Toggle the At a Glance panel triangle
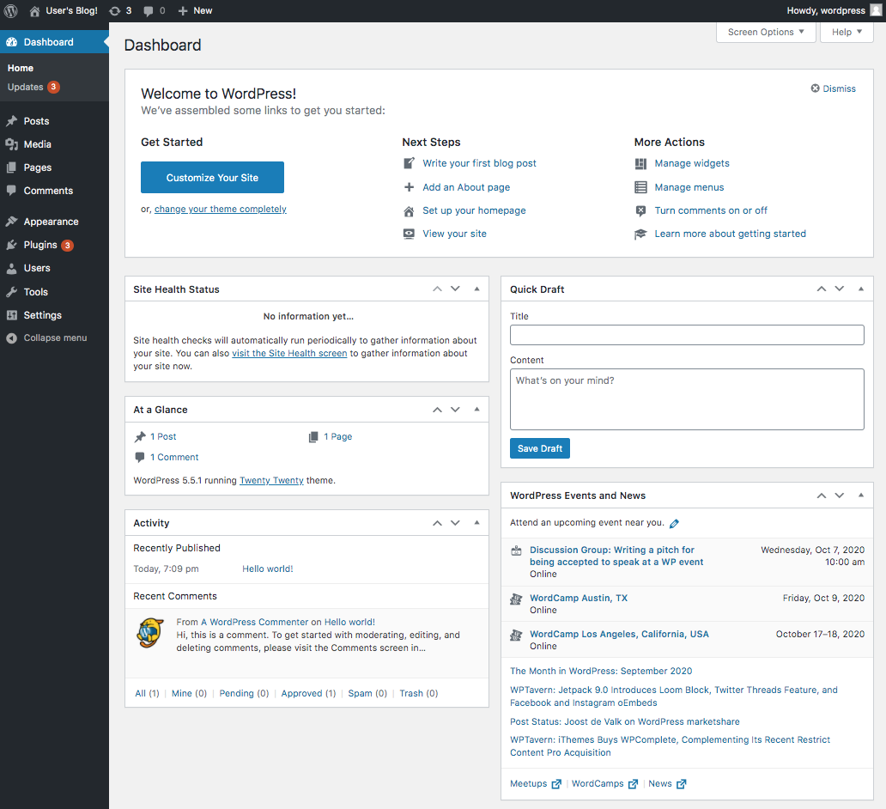Viewport: 886px width, 809px height. coord(476,410)
